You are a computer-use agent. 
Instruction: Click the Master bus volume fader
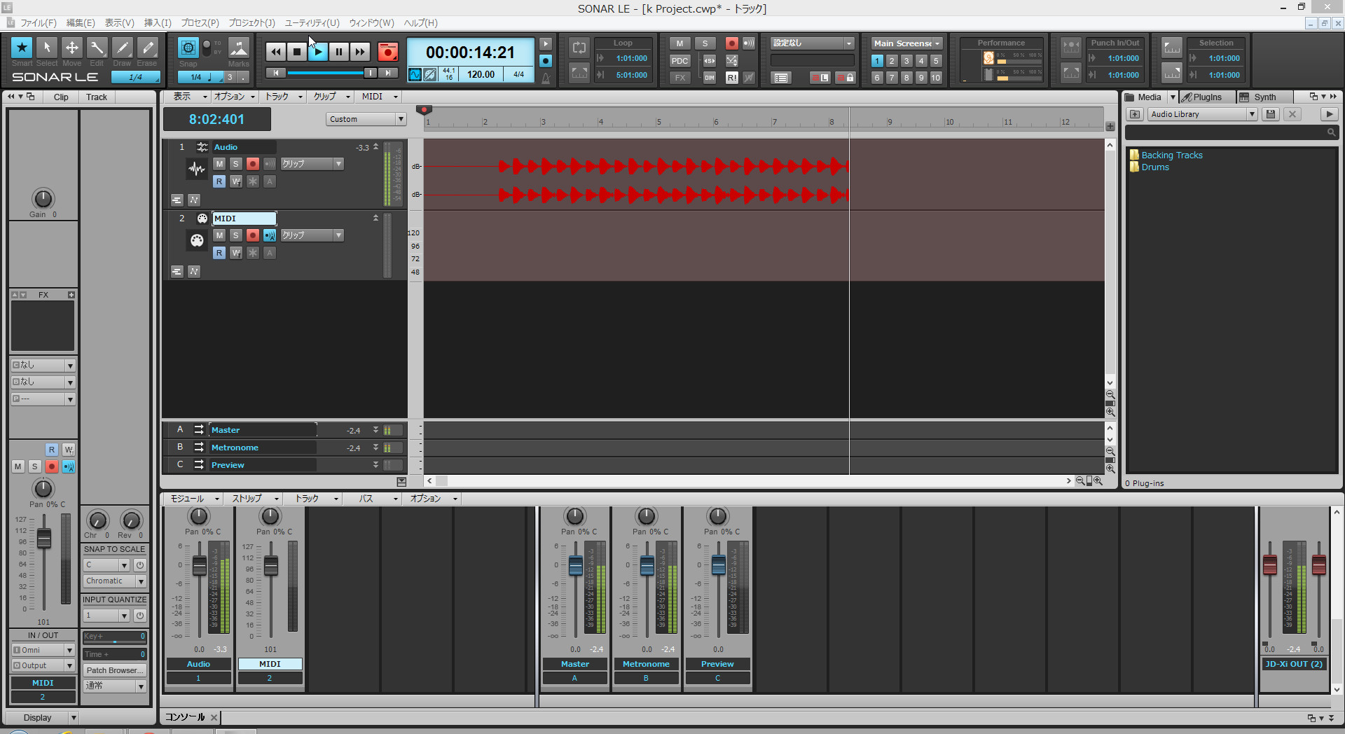click(x=576, y=566)
